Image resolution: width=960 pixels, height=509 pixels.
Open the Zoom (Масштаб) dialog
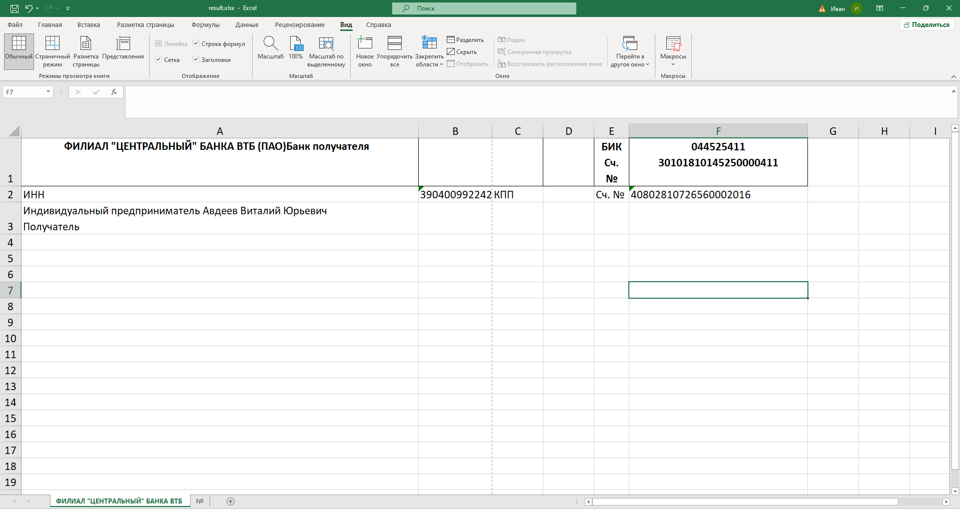tap(271, 48)
